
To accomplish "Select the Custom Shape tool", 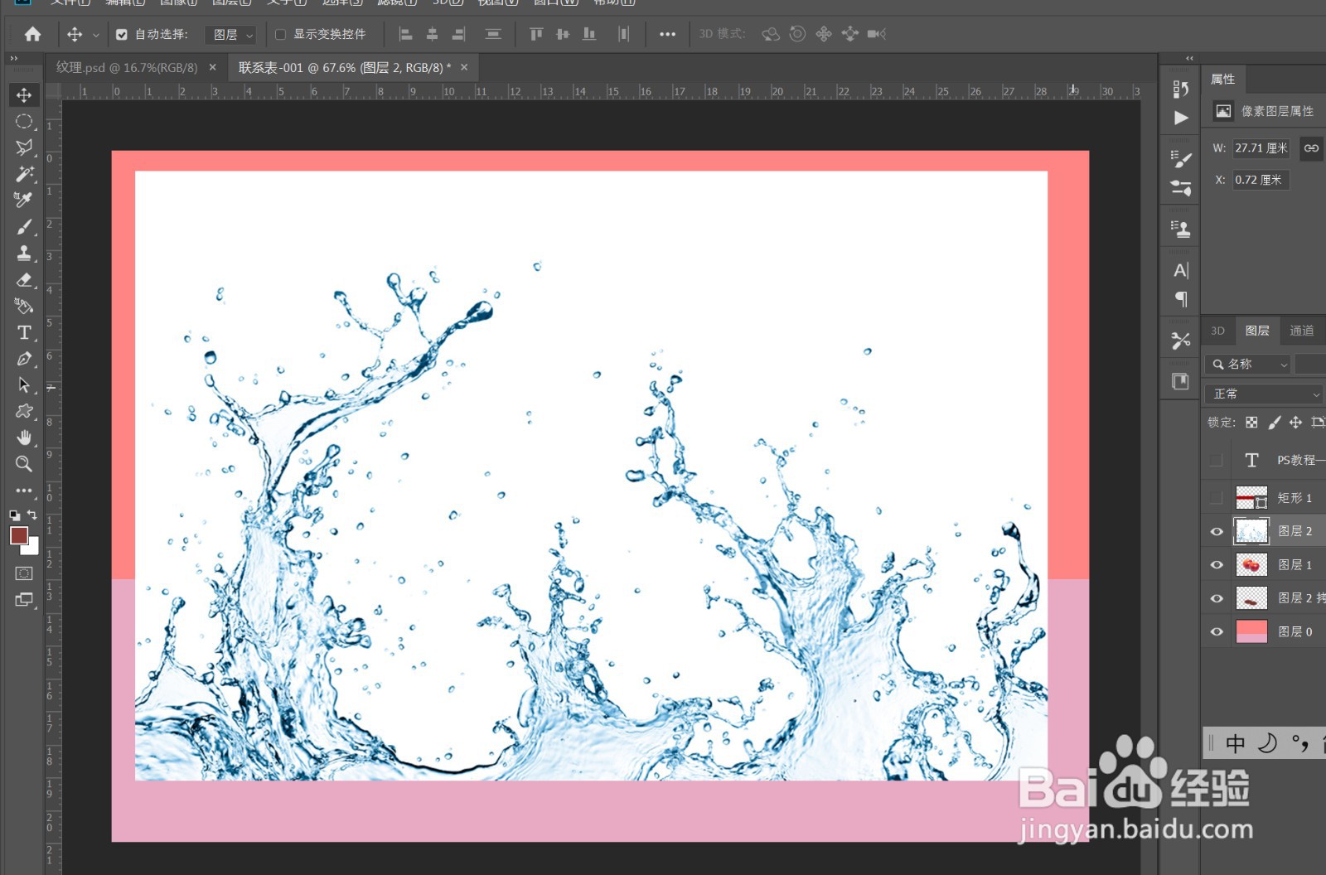I will point(24,411).
